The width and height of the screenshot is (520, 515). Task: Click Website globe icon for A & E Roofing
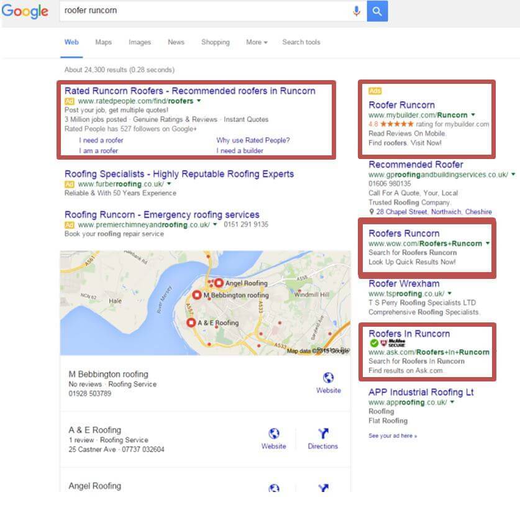(x=273, y=434)
